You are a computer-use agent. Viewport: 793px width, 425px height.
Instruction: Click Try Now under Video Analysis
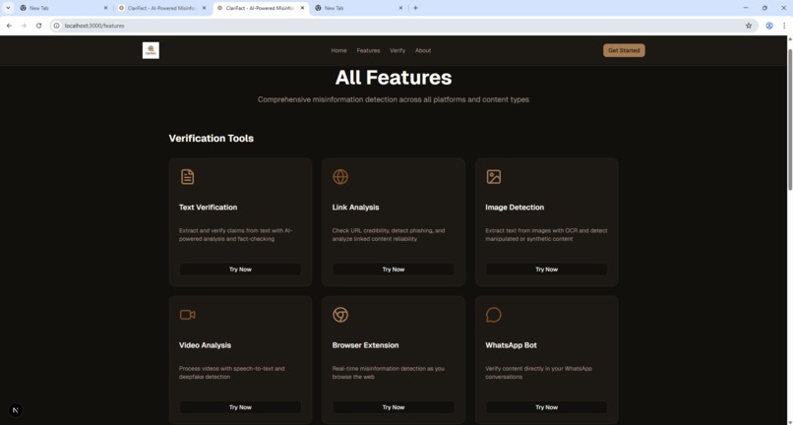click(240, 407)
